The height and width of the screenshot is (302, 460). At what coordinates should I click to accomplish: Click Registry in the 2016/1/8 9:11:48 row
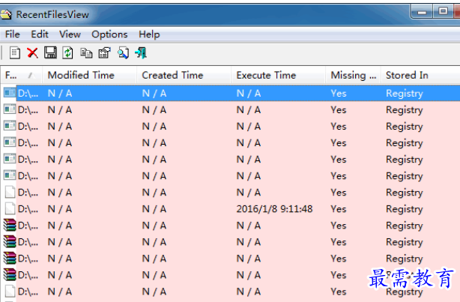(x=405, y=209)
